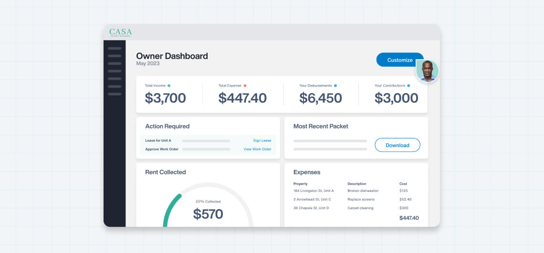
Task: Click the blue dot beside Your Disbursements
Action: [335, 86]
